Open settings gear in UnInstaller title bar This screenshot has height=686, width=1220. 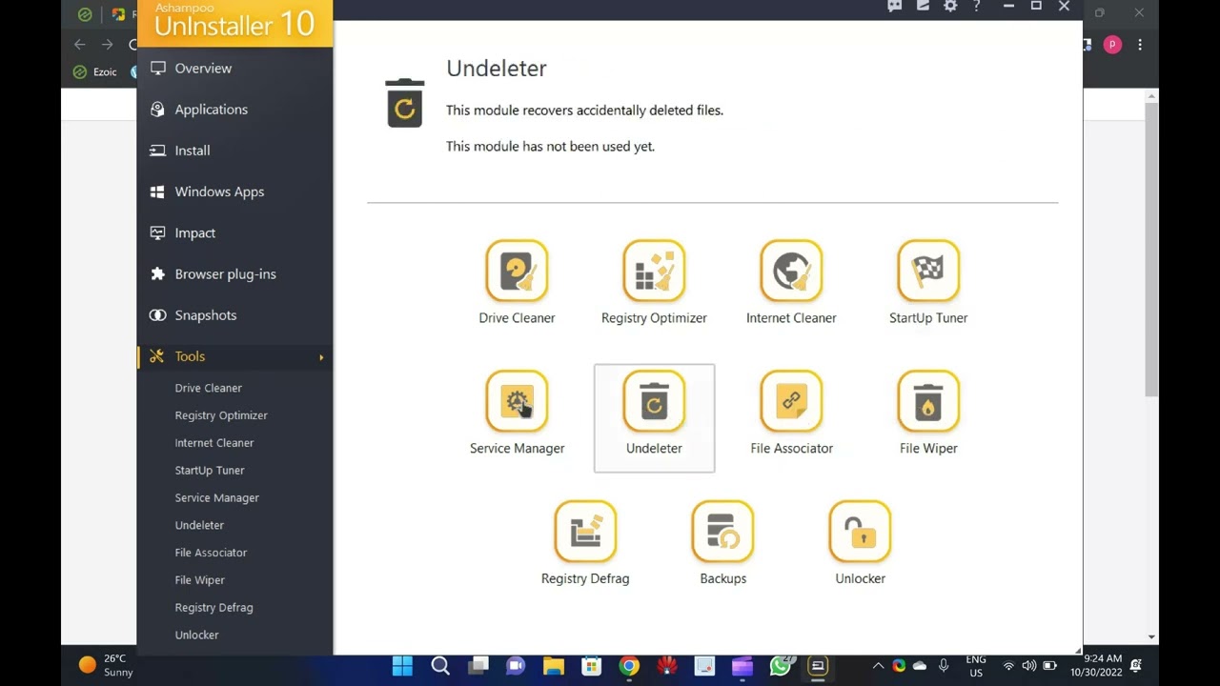[950, 6]
